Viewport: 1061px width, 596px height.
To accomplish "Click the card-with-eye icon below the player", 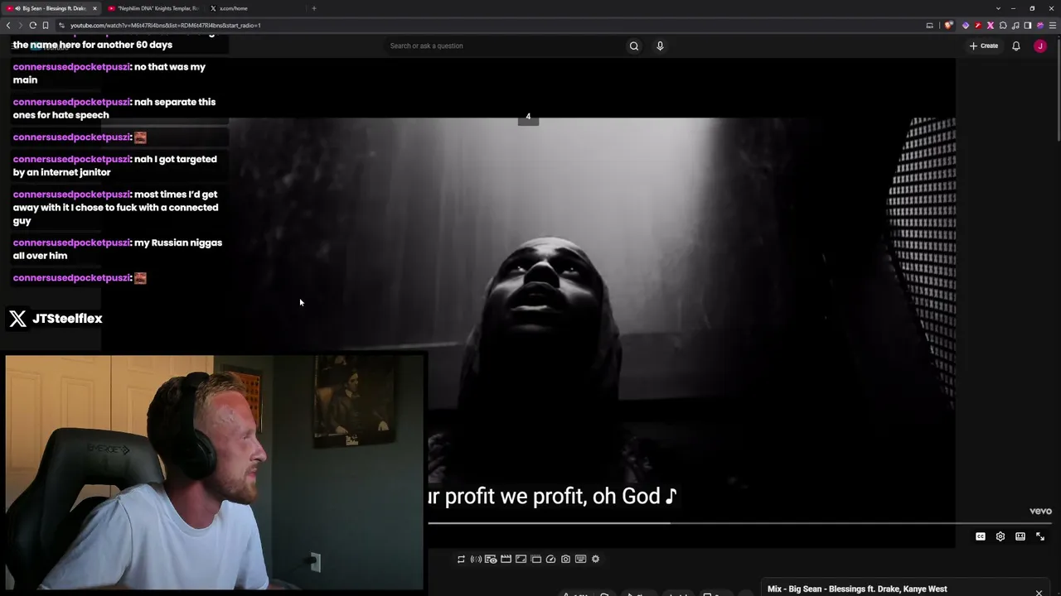I will [491, 559].
